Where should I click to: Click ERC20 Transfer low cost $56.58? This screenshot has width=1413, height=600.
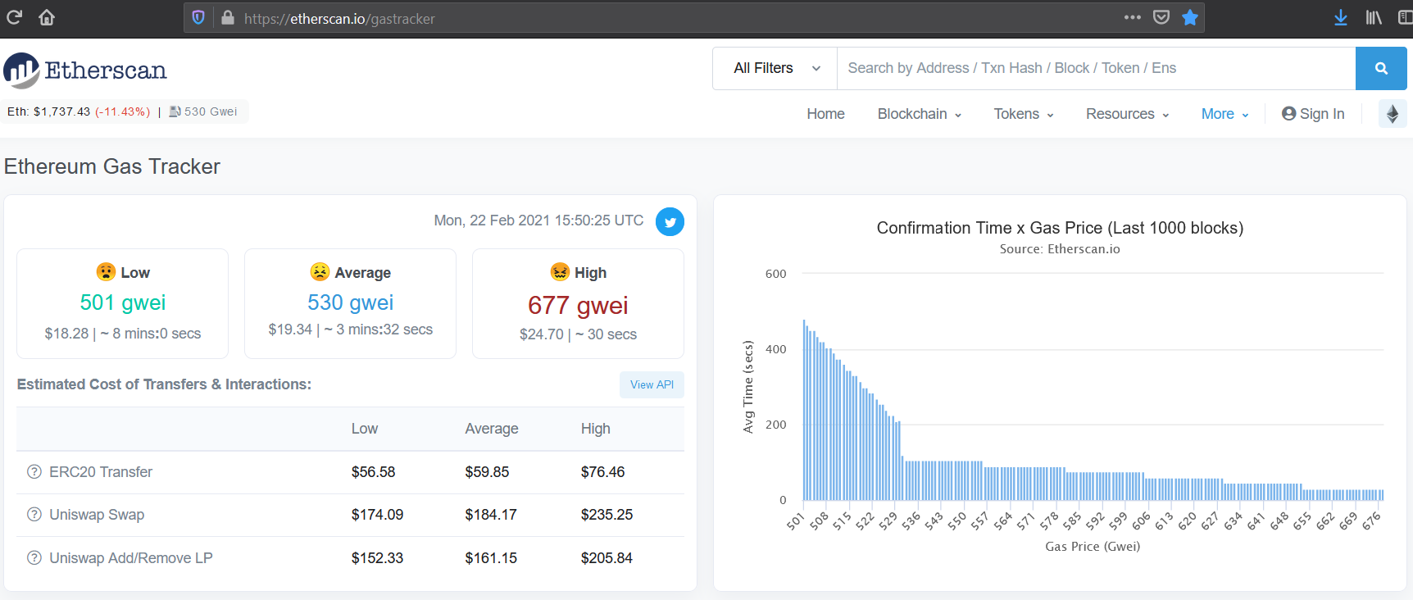373,472
